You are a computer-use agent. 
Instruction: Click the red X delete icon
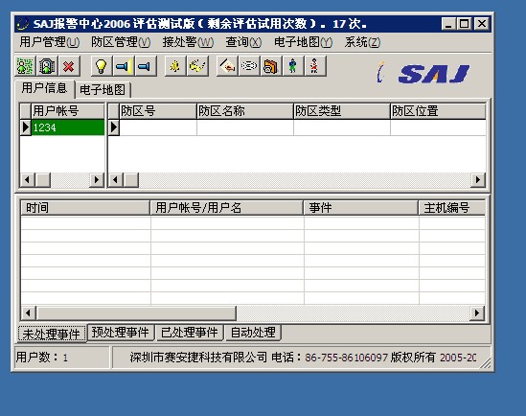coord(69,66)
